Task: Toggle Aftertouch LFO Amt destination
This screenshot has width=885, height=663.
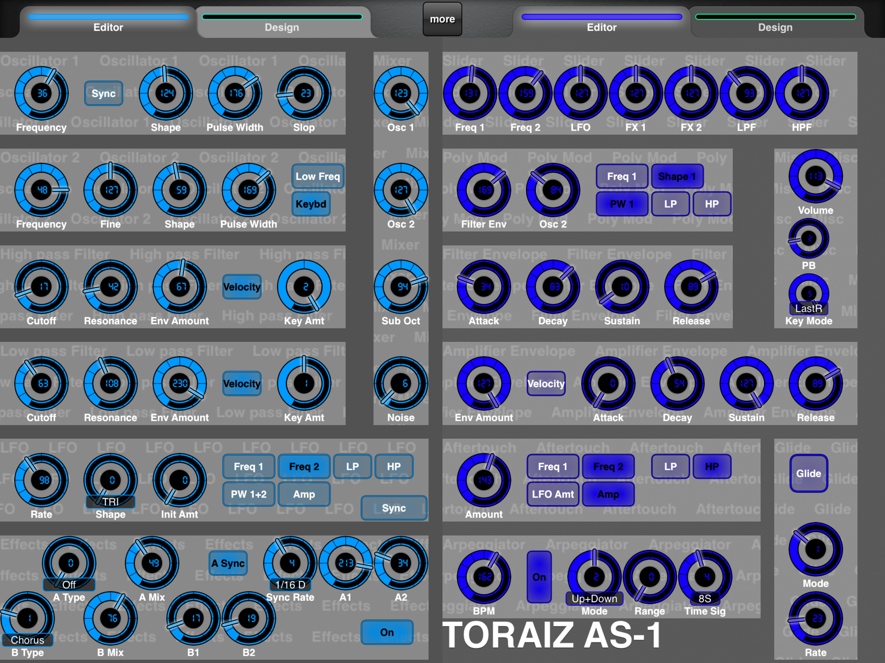Action: (x=553, y=494)
